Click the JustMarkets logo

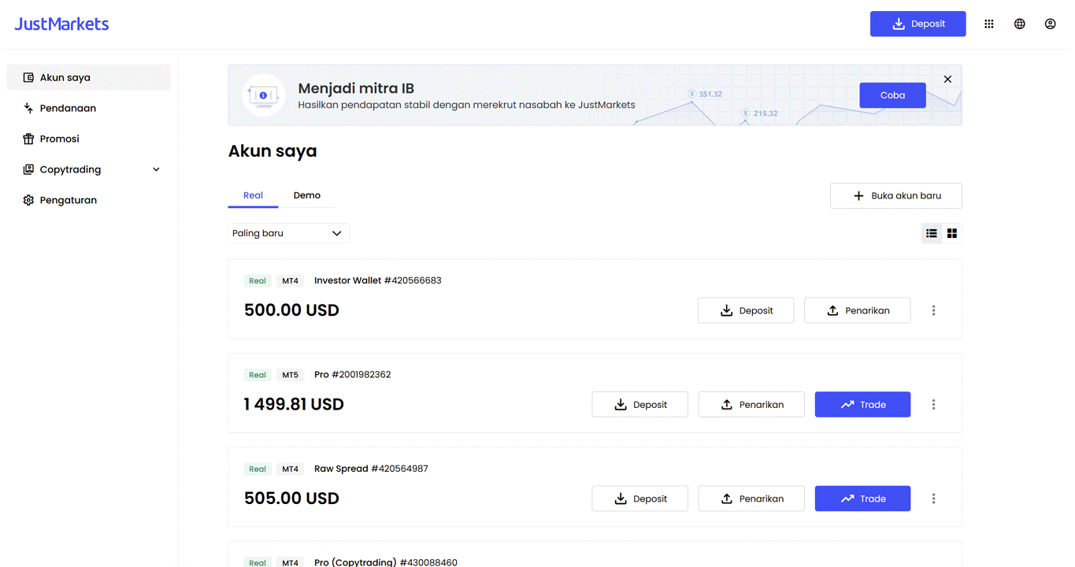61,24
